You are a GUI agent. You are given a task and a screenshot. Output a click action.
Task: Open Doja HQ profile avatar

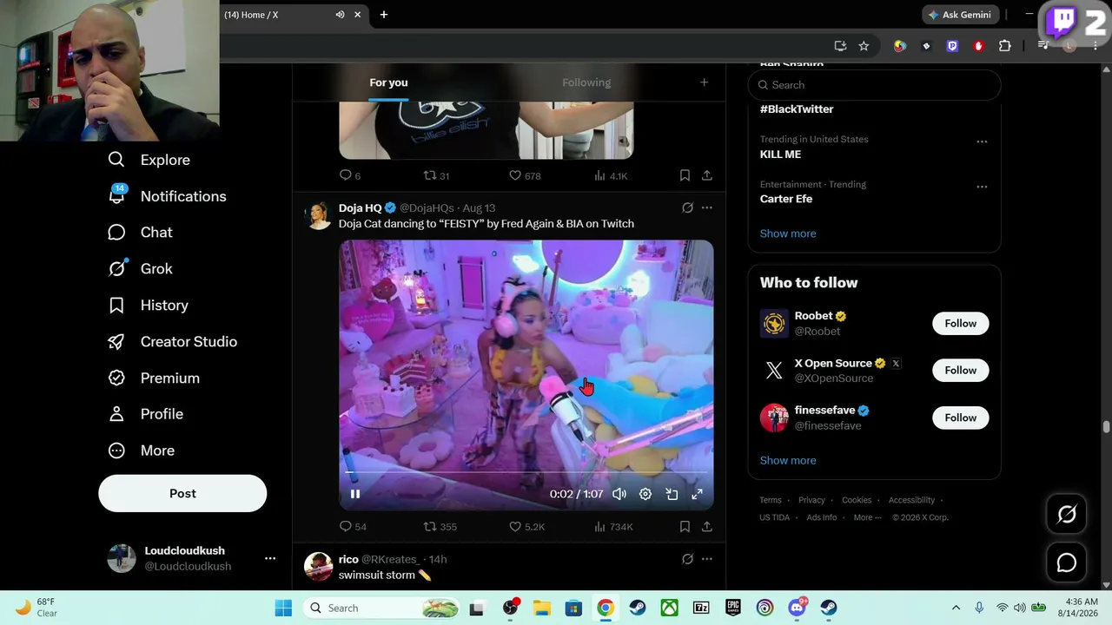pyautogui.click(x=319, y=216)
